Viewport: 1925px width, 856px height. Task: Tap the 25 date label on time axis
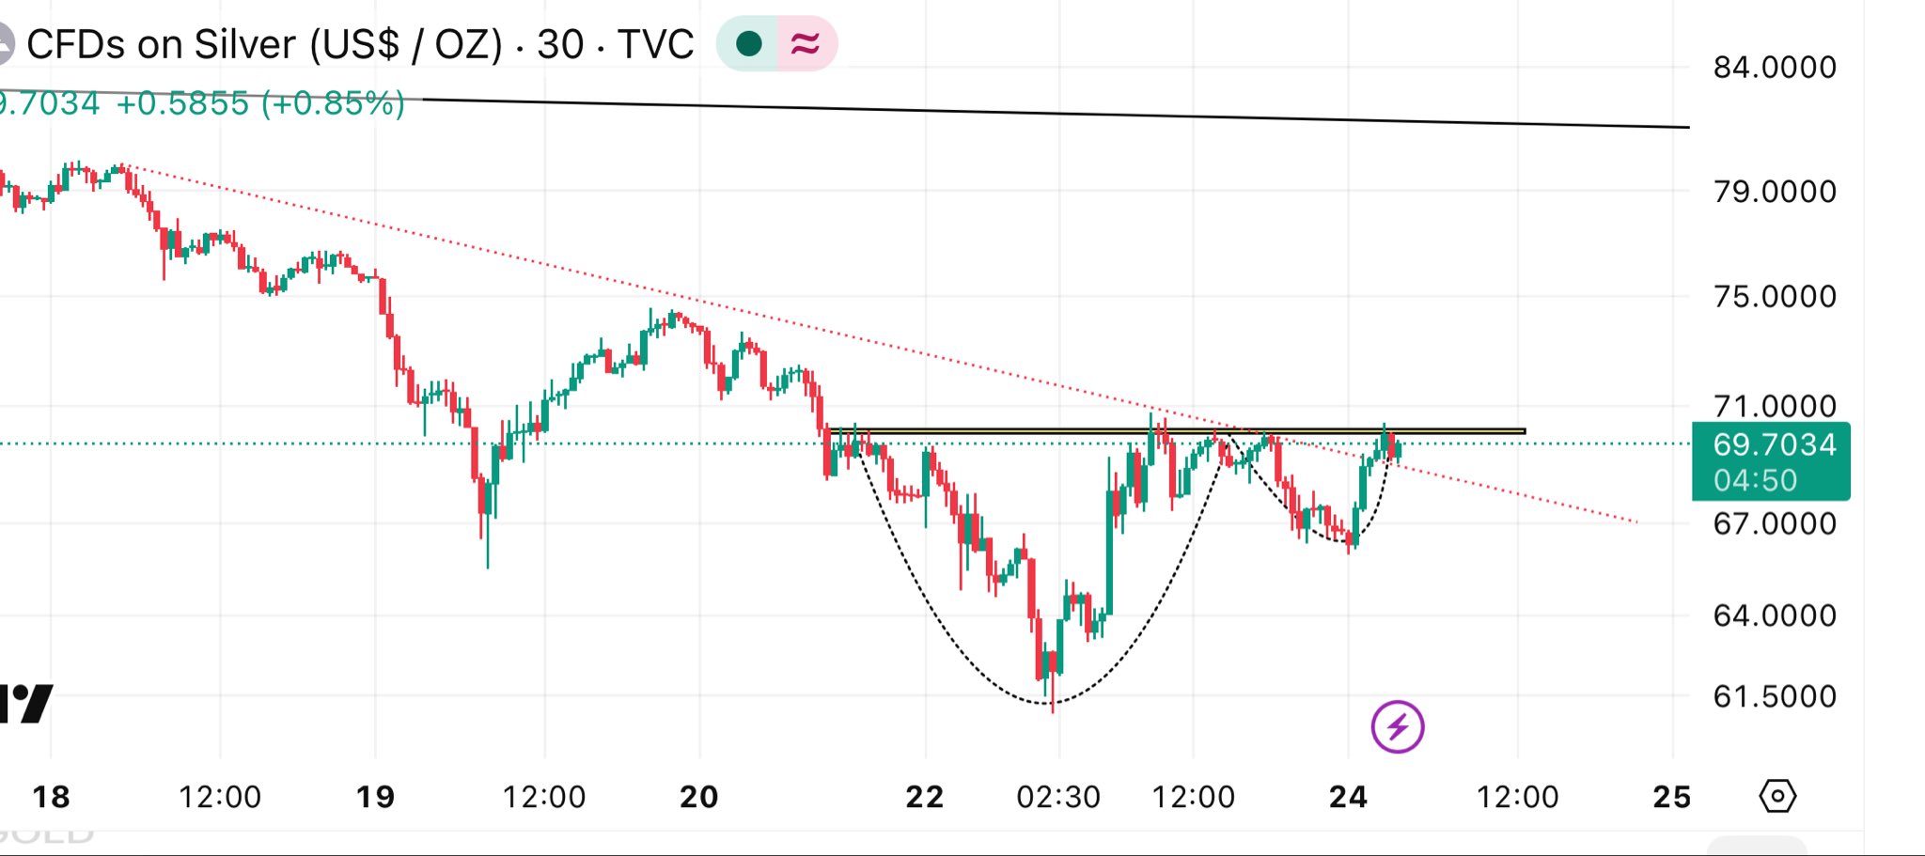(x=1671, y=798)
